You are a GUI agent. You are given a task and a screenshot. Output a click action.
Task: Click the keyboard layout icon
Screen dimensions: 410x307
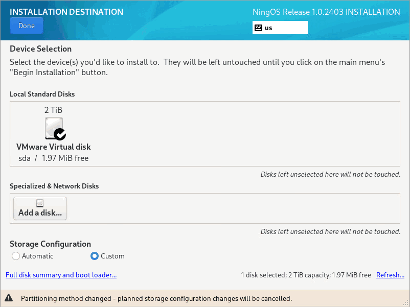tap(258, 28)
